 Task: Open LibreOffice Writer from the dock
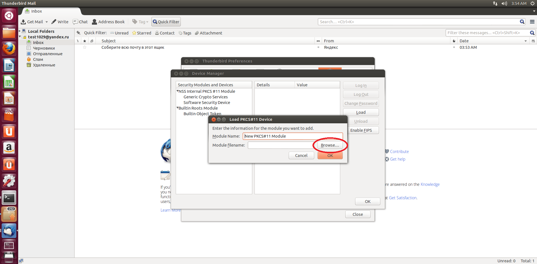point(9,66)
